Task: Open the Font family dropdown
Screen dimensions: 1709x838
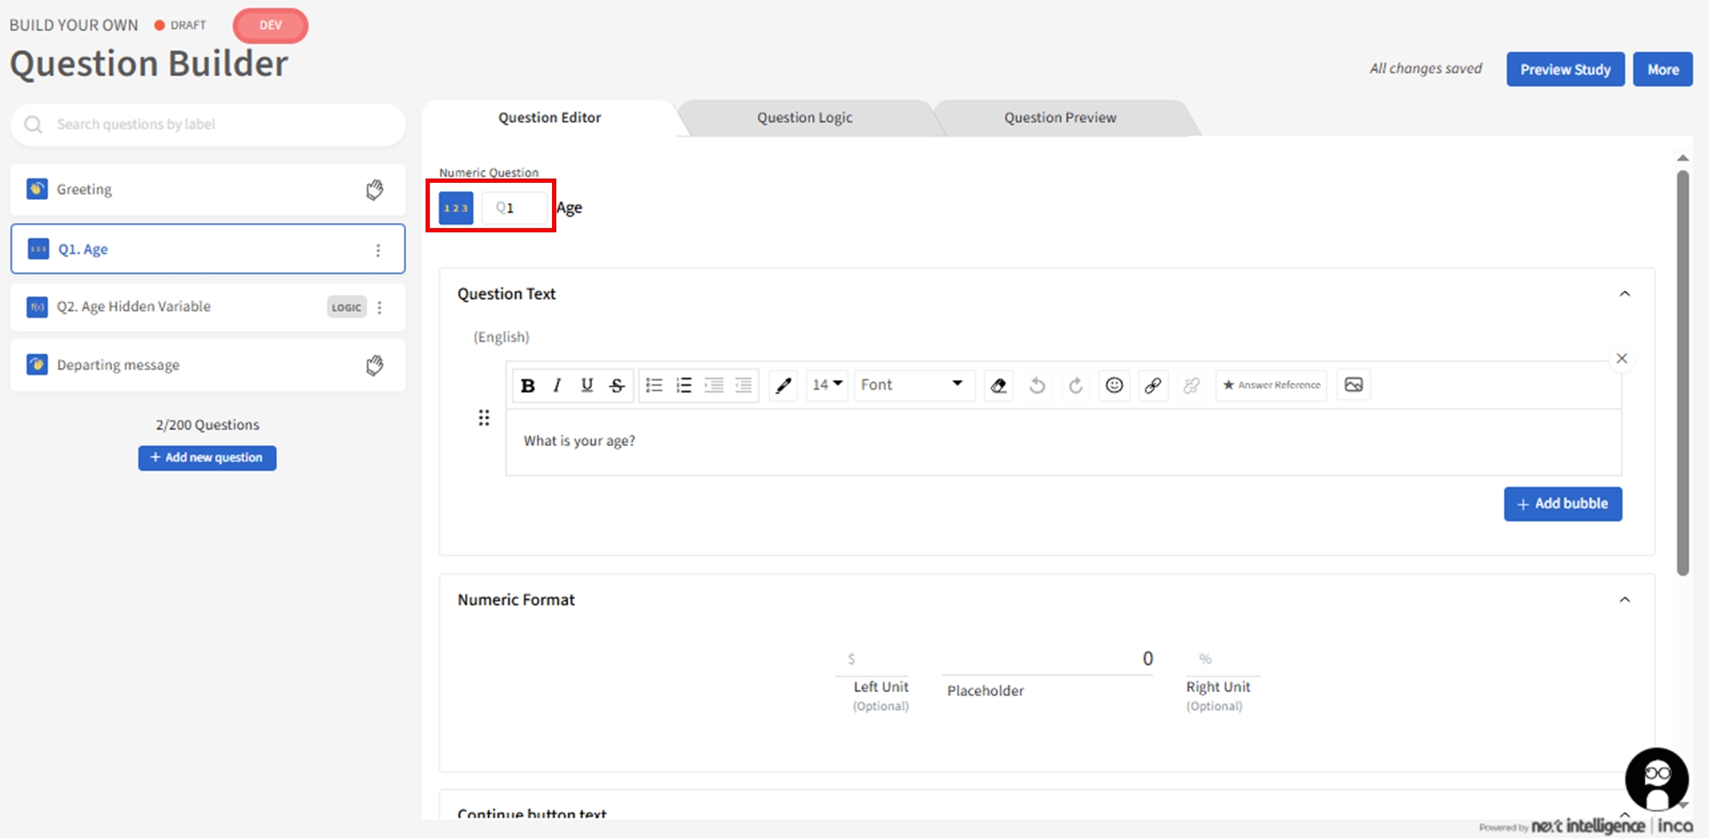Action: 912,384
